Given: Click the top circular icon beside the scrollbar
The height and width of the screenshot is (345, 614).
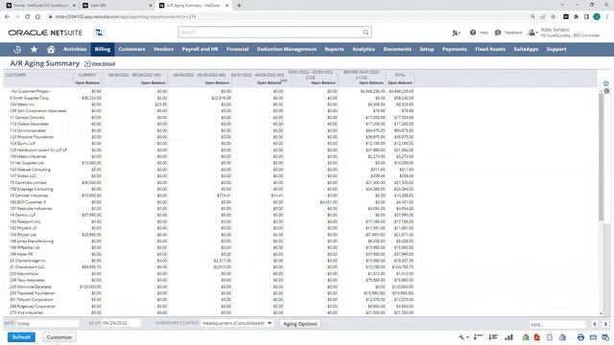Looking at the screenshot, I should (x=605, y=83).
